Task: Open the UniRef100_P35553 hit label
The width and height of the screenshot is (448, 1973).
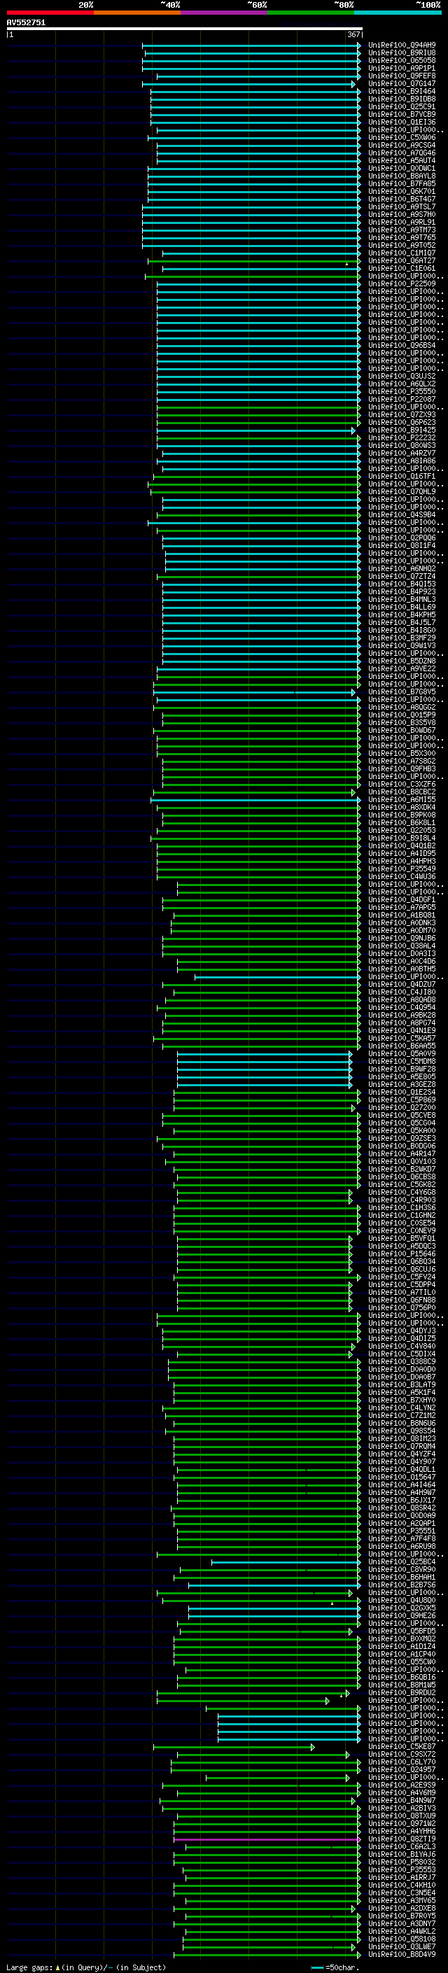Action: pyautogui.click(x=402, y=1869)
